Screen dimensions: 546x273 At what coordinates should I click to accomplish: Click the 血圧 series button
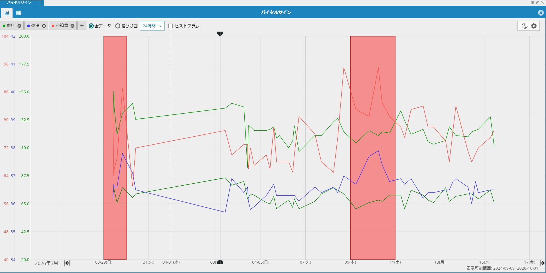[12, 26]
